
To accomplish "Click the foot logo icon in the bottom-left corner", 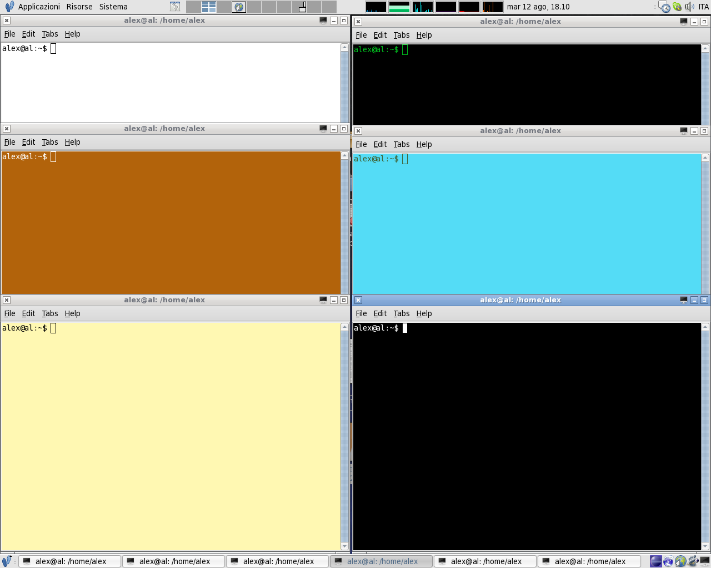I will click(x=7, y=561).
